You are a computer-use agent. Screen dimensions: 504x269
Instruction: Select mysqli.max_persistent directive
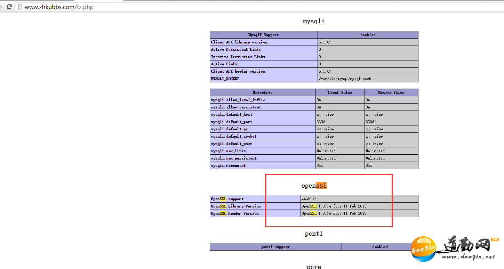point(234,158)
